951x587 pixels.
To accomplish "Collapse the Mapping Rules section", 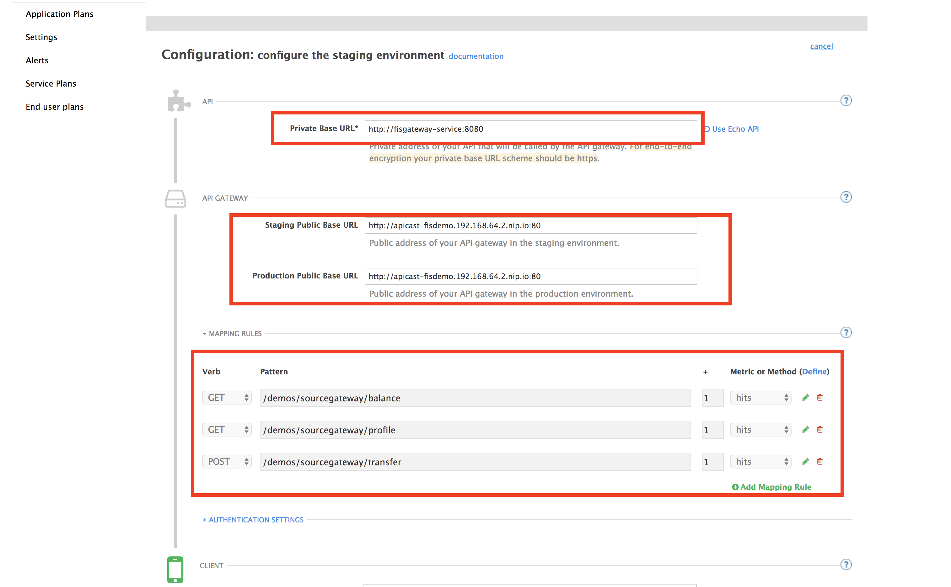I will 232,334.
